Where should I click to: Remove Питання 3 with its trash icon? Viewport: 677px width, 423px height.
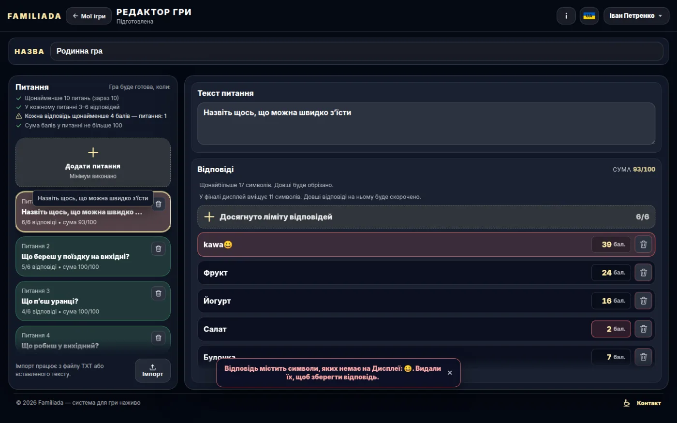tap(158, 293)
